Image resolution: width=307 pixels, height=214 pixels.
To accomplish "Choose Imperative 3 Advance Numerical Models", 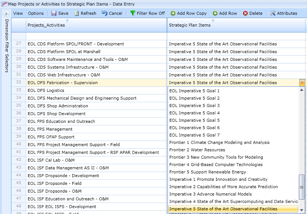I will [233, 194].
